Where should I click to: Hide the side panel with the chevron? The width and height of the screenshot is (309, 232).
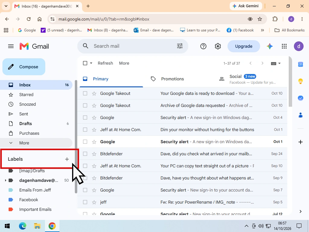[300, 211]
